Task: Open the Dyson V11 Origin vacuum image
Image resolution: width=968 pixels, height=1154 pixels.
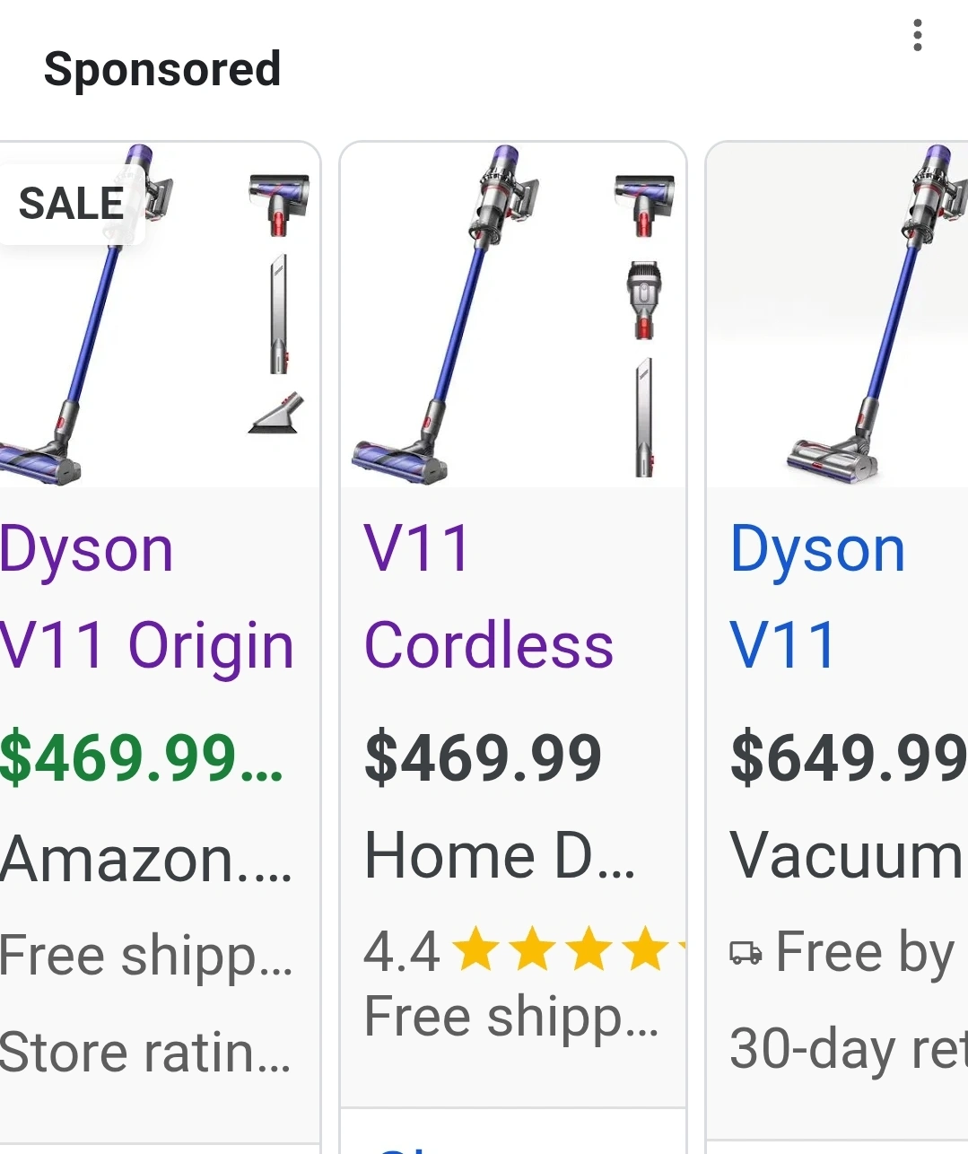Action: [160, 314]
